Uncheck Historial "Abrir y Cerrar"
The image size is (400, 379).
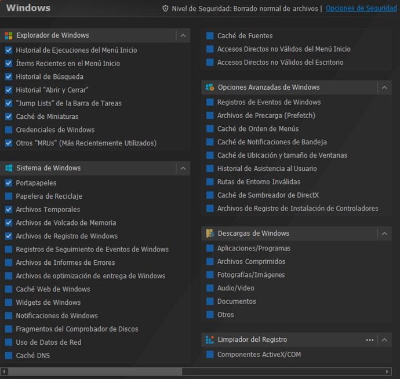[9, 90]
